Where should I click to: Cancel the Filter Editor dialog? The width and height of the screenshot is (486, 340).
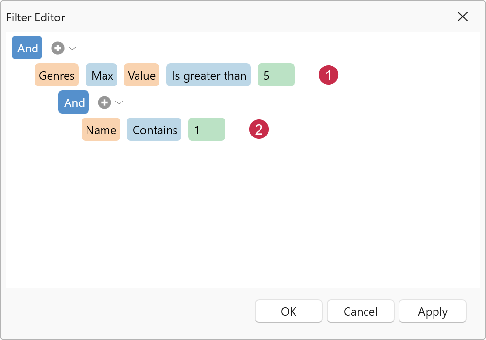click(x=361, y=311)
